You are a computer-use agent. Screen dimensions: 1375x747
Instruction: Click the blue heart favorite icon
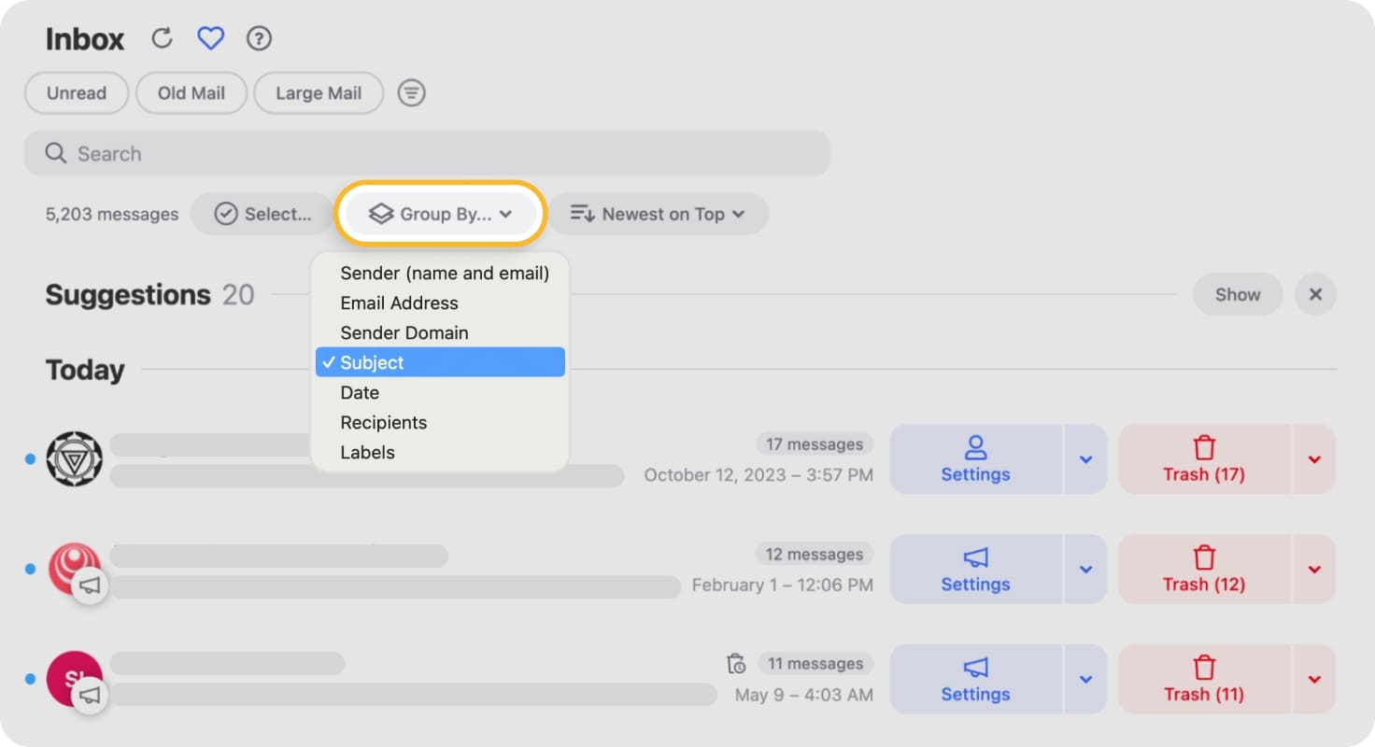(211, 38)
